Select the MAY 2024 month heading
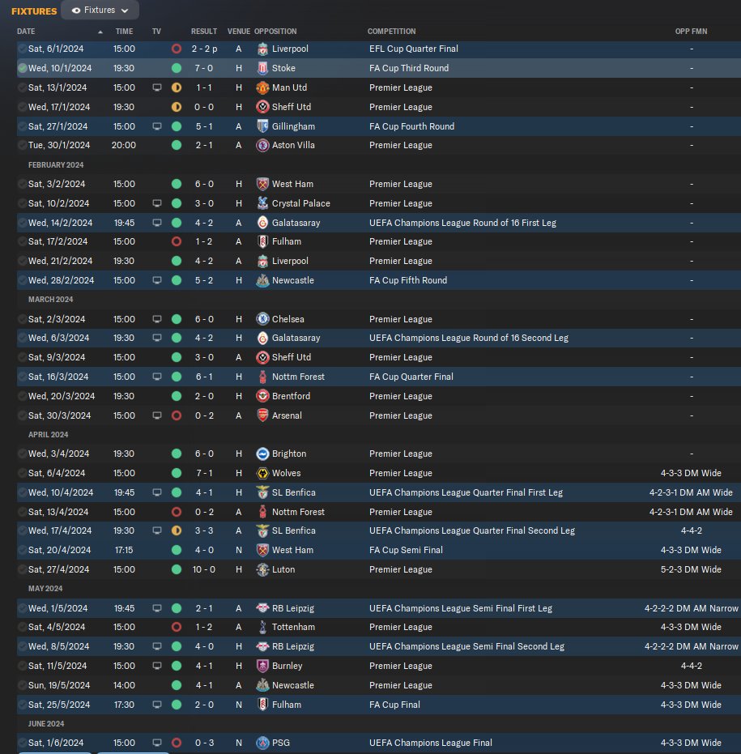741x754 pixels. [x=45, y=589]
